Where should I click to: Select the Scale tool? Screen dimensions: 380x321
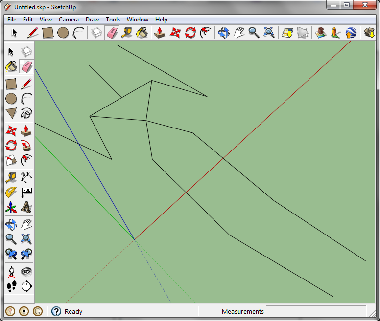point(11,160)
